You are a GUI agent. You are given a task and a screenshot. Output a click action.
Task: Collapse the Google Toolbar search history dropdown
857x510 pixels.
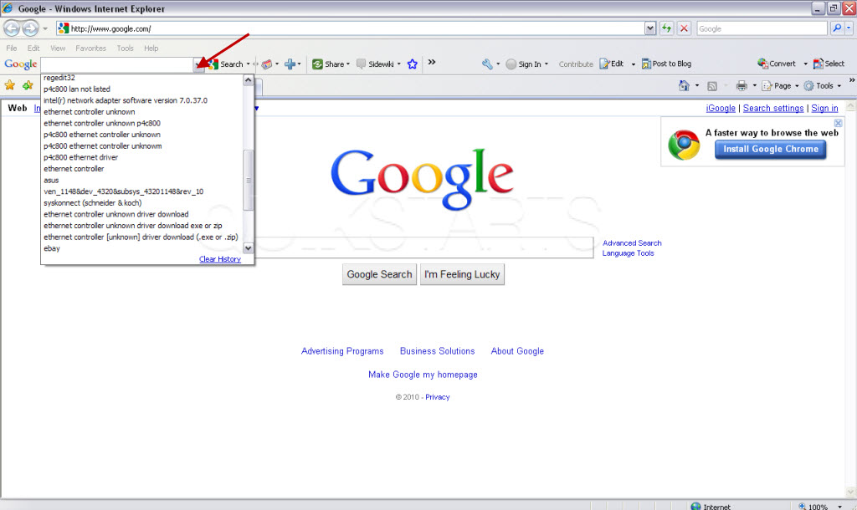[x=198, y=64]
